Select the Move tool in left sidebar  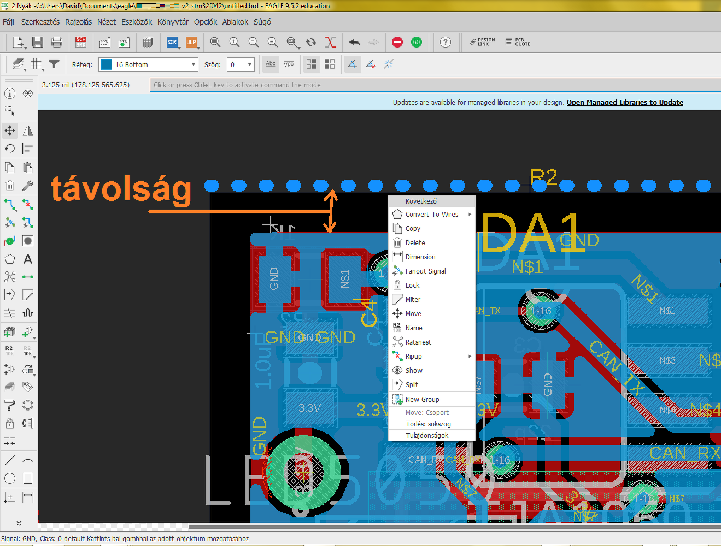tap(10, 130)
